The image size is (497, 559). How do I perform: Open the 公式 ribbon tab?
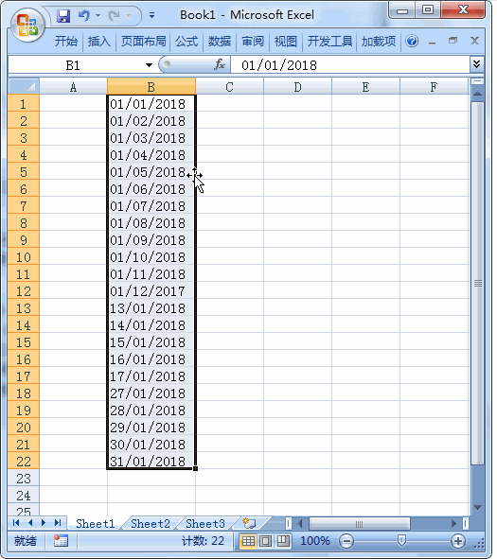click(x=186, y=42)
